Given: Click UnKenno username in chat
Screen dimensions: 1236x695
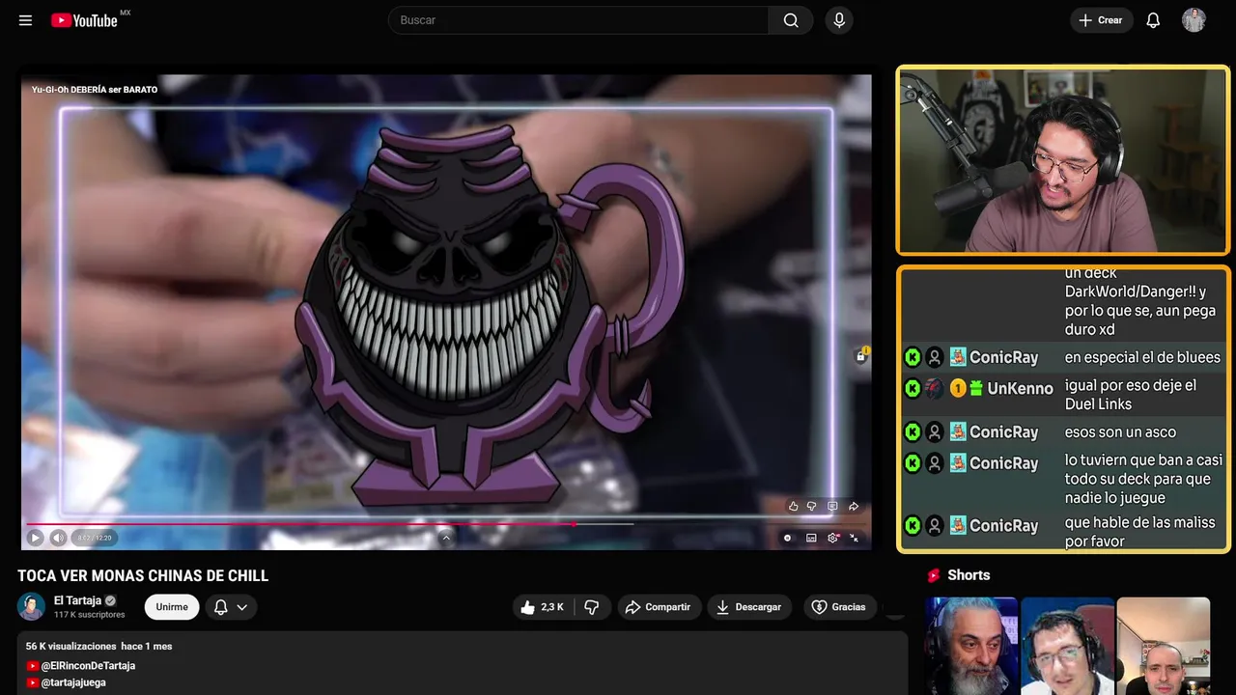Looking at the screenshot, I should (x=1020, y=388).
